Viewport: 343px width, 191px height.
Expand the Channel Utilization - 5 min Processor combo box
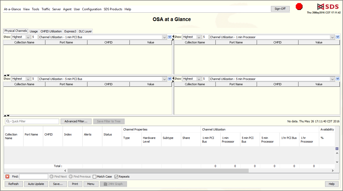coord(333,79)
